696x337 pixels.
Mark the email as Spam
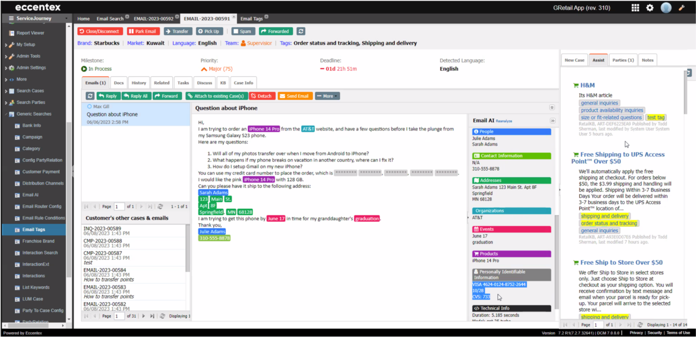[243, 32]
